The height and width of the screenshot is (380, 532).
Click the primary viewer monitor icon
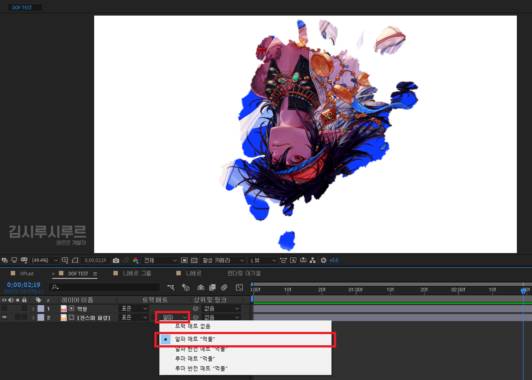pos(14,260)
